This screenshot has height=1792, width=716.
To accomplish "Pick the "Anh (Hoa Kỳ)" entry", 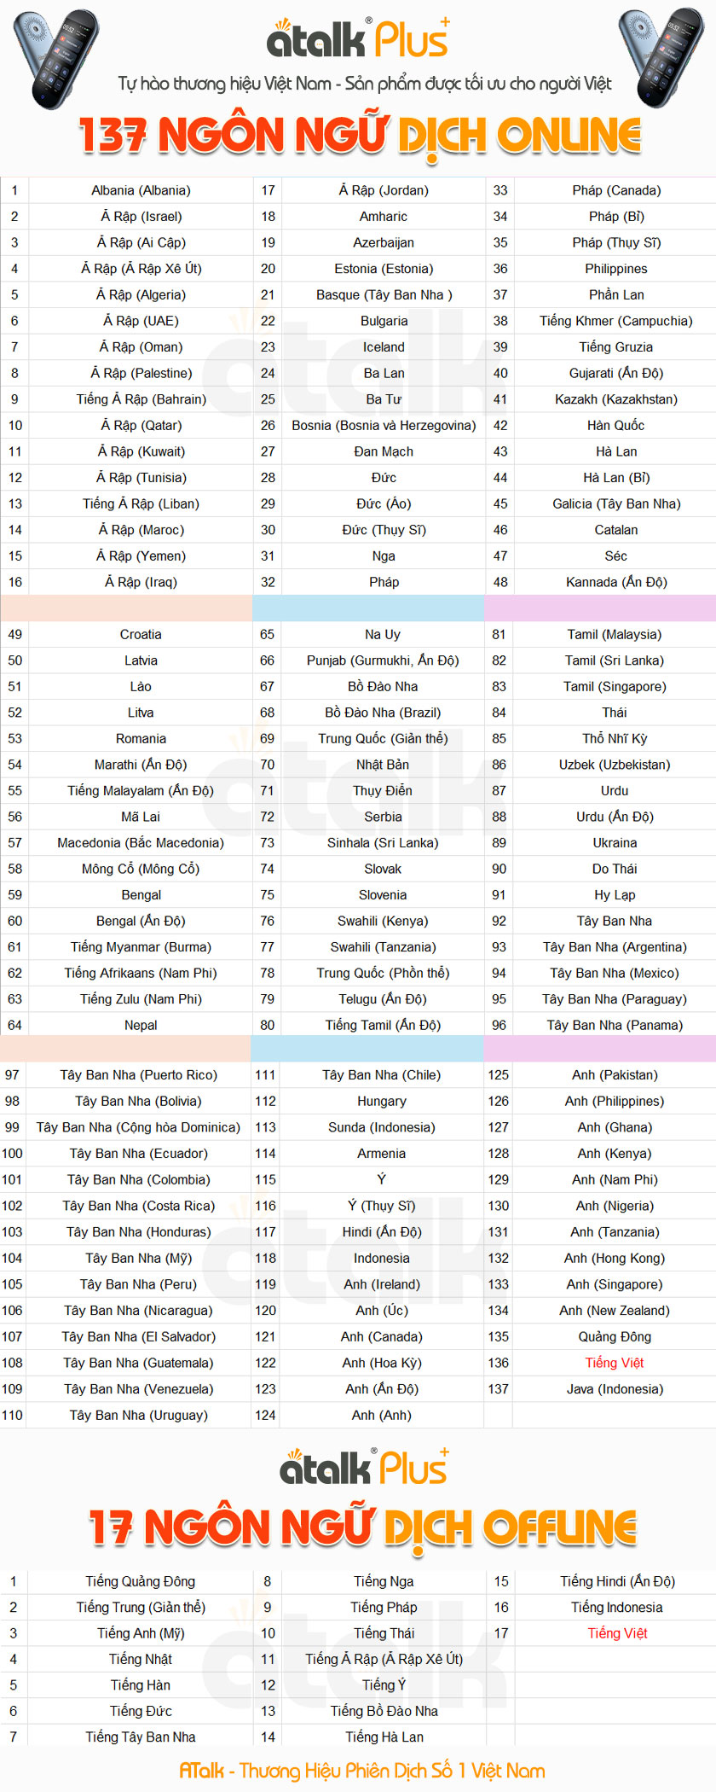I will [382, 1363].
